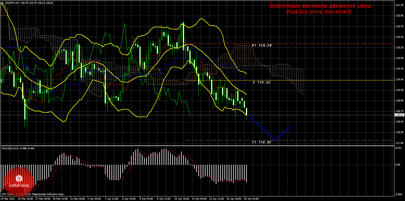This screenshot has height=201, width=405.
Task: Click the -0.902 MACD scale value
Action: coord(398,194)
